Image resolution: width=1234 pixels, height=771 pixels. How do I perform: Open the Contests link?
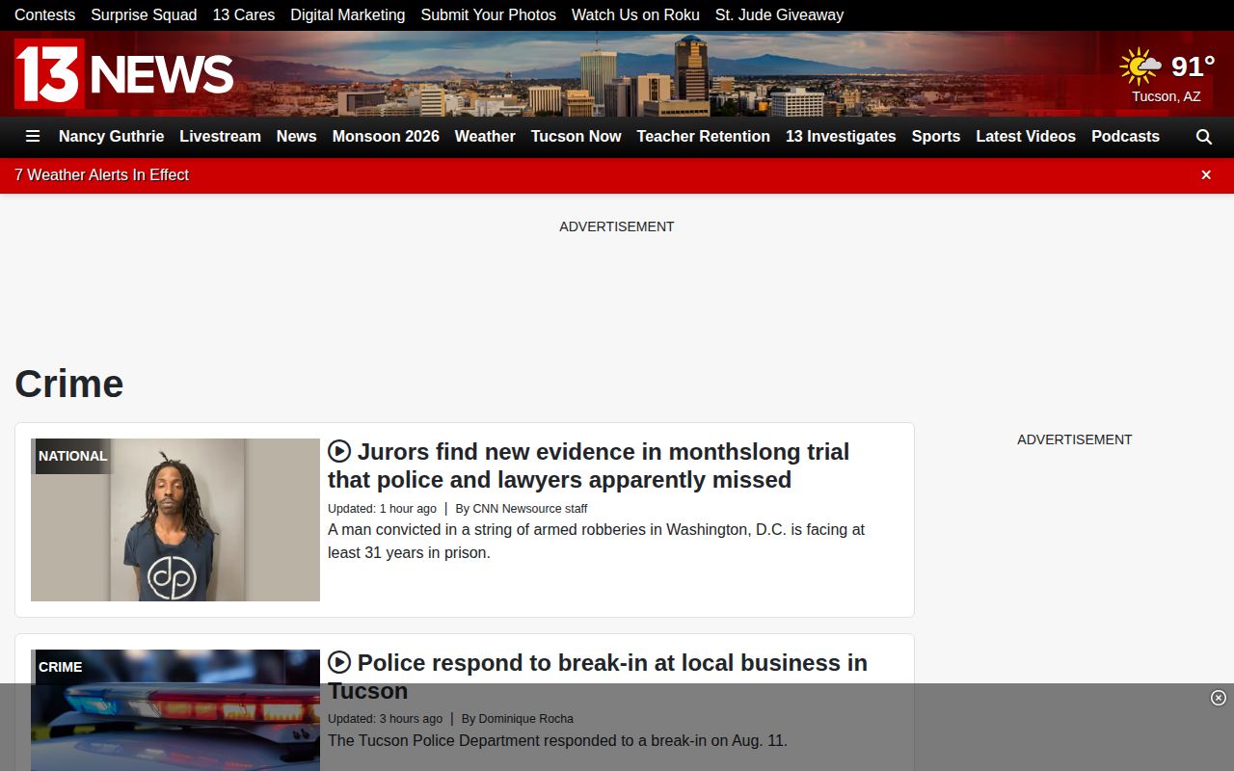pos(44,15)
